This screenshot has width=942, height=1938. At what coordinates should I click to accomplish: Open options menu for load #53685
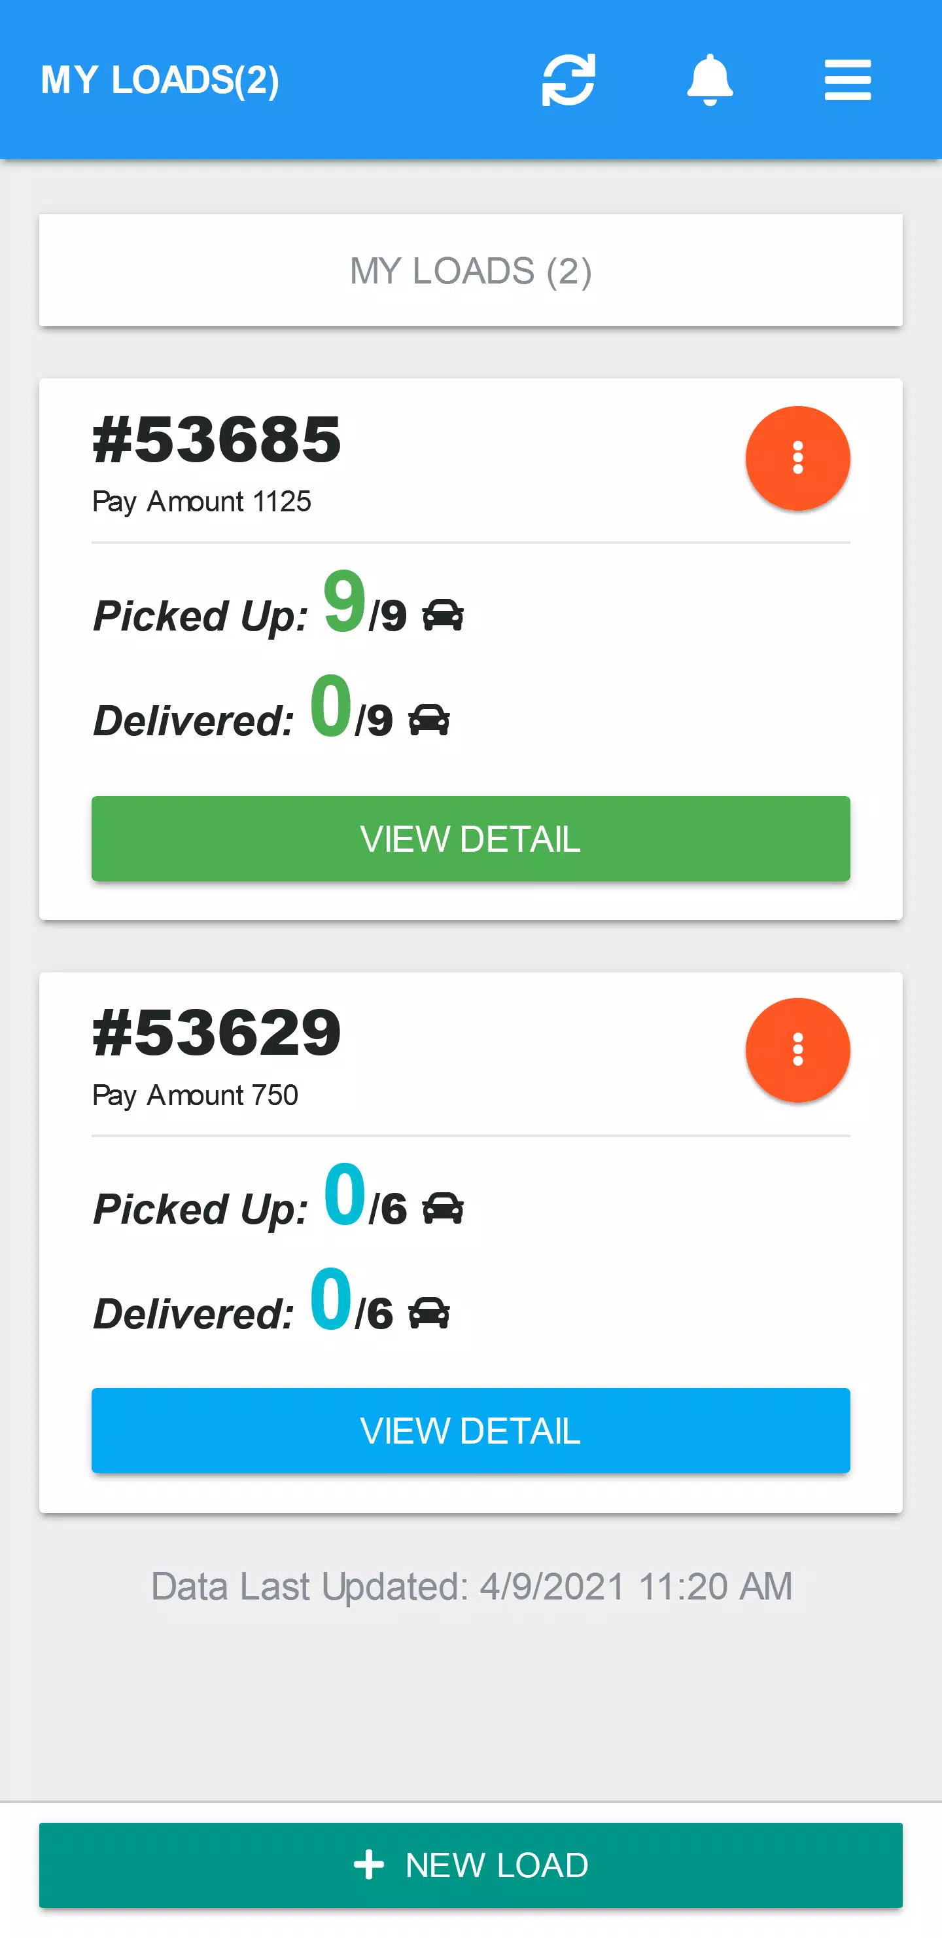coord(797,458)
